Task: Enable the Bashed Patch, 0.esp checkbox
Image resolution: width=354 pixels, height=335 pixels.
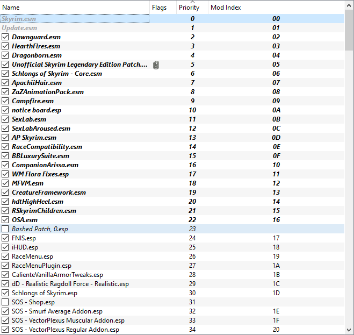Action: (x=5, y=229)
